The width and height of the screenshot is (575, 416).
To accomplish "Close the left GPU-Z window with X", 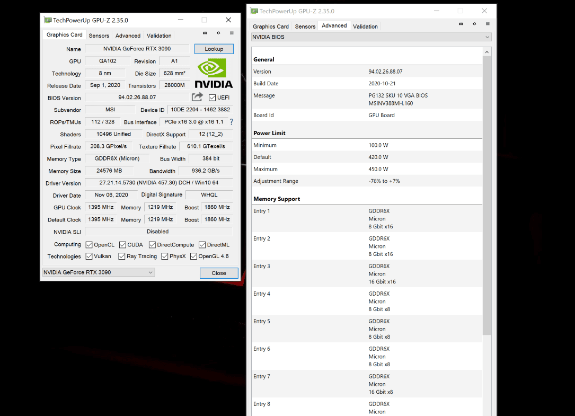I will (x=228, y=20).
